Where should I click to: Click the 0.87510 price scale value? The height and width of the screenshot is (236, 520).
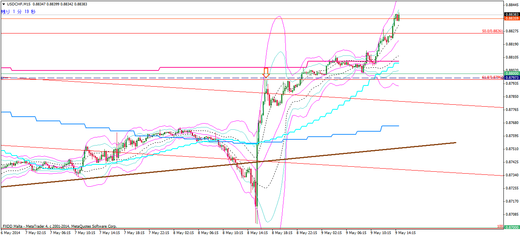512,149
